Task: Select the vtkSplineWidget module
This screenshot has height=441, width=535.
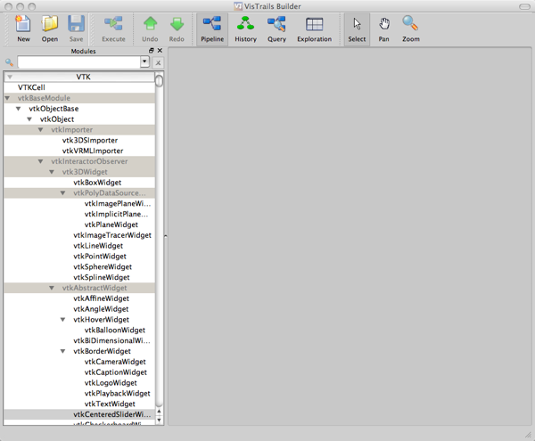Action: click(102, 278)
